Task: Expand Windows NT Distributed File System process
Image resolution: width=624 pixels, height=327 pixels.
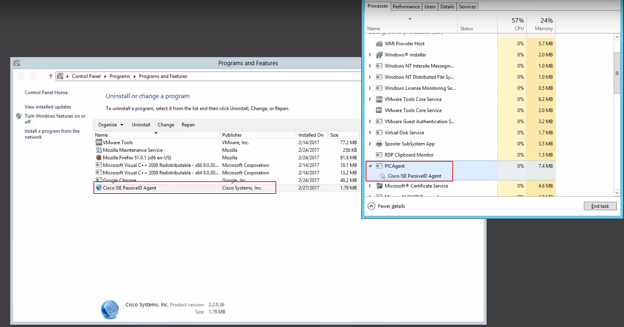Action: (370, 77)
